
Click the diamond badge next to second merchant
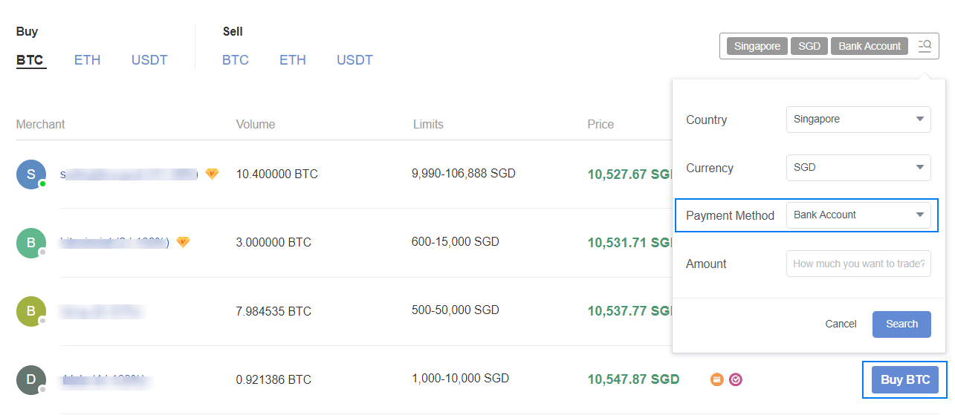pyautogui.click(x=183, y=242)
